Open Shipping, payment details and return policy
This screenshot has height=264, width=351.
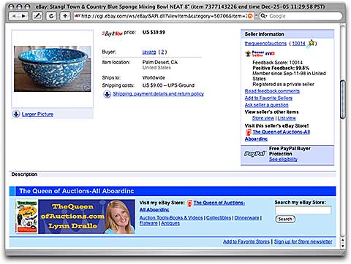point(159,94)
